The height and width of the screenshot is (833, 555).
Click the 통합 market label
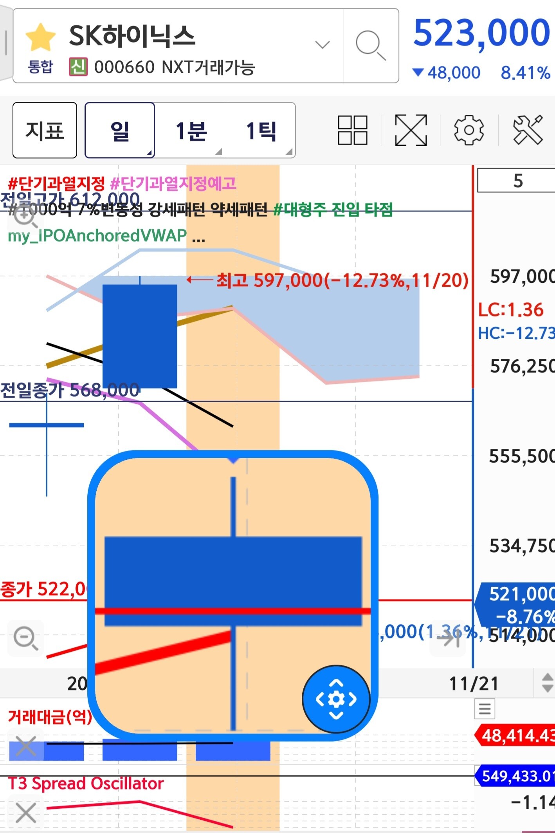pyautogui.click(x=40, y=67)
